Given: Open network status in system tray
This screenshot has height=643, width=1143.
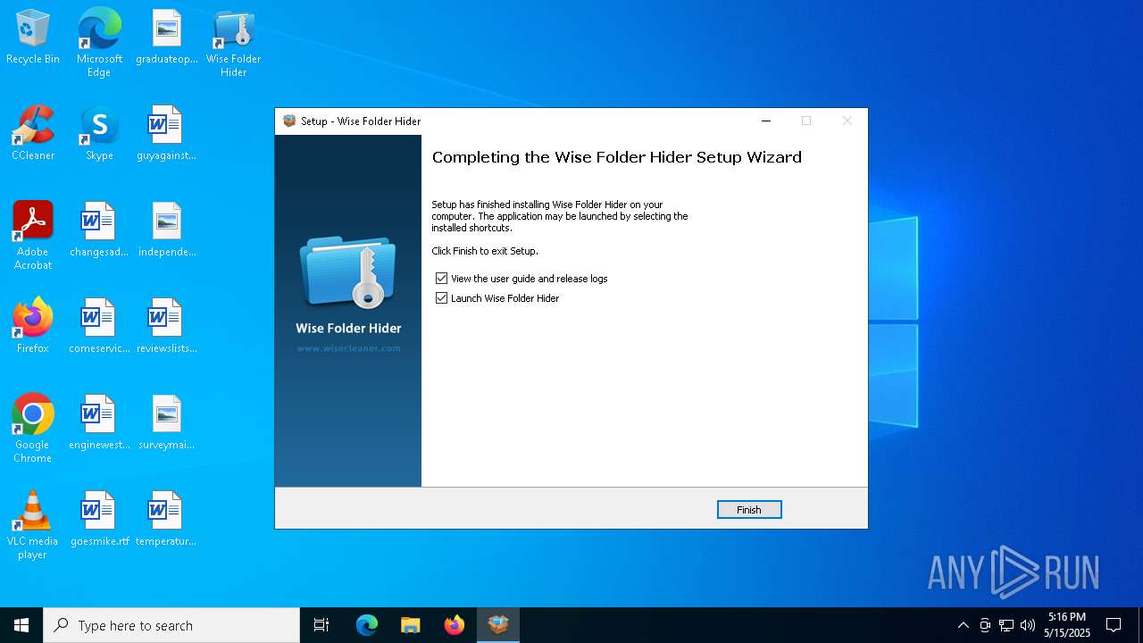Looking at the screenshot, I should click(1006, 625).
